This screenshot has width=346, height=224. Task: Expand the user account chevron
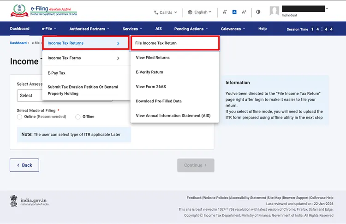tap(327, 9)
